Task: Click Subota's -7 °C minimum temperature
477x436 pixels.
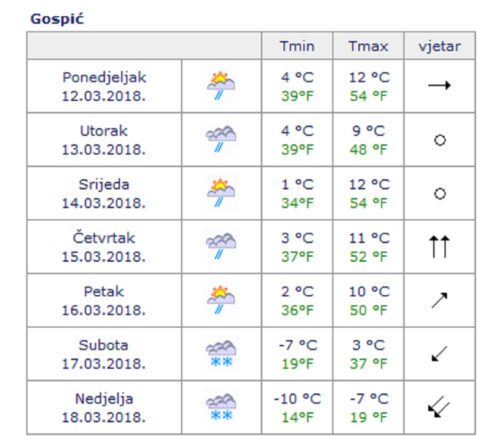Action: 298,345
